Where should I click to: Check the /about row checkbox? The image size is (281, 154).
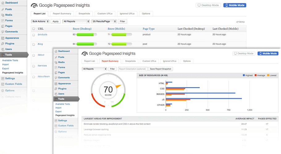coord(34,55)
